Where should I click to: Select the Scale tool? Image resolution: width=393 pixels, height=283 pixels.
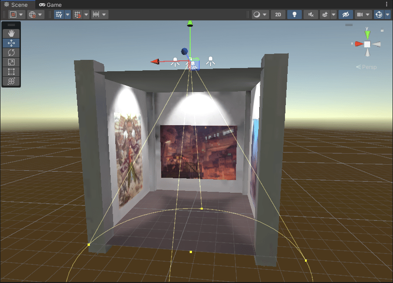tap(11, 62)
